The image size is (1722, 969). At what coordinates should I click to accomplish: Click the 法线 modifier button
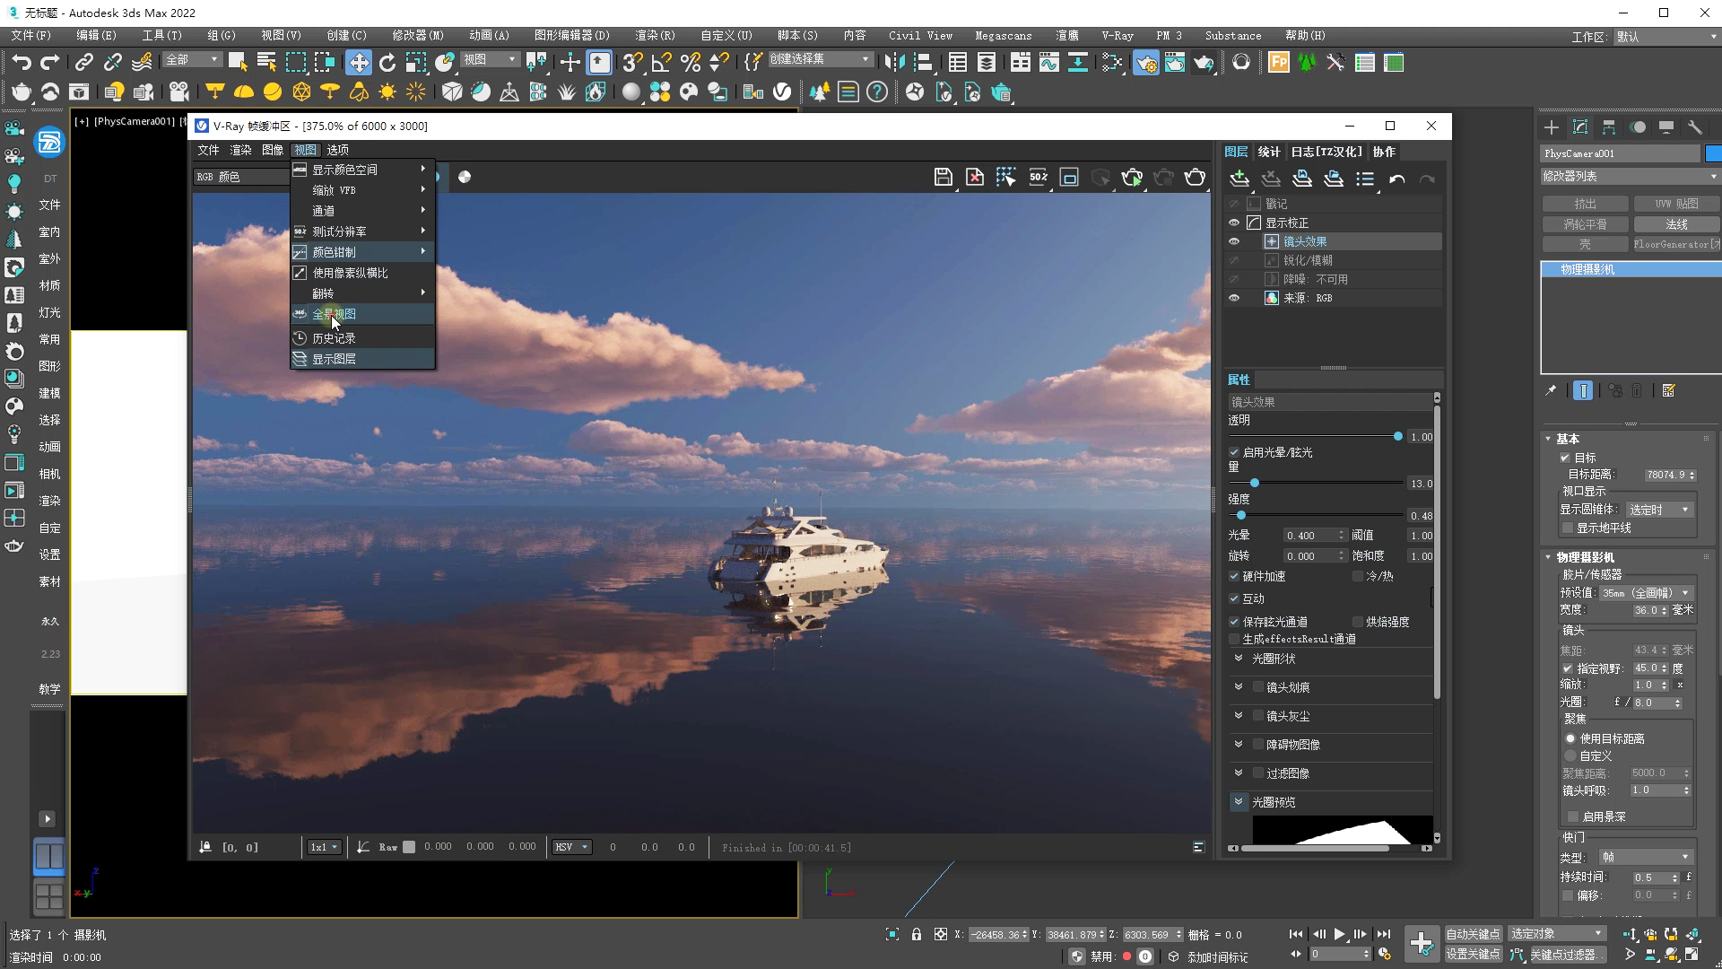click(x=1676, y=224)
